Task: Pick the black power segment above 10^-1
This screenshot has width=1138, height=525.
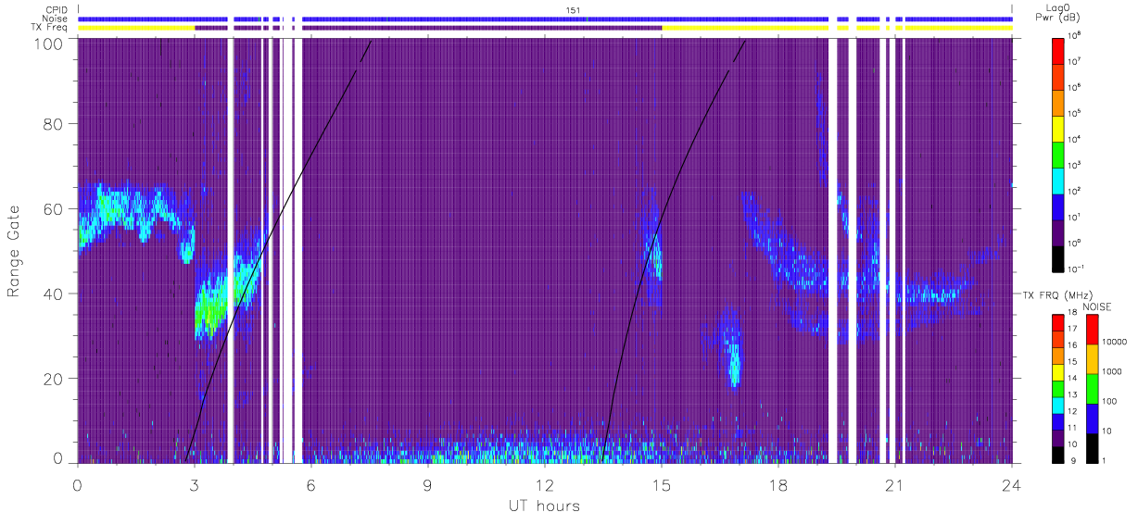Action: pyautogui.click(x=1059, y=257)
